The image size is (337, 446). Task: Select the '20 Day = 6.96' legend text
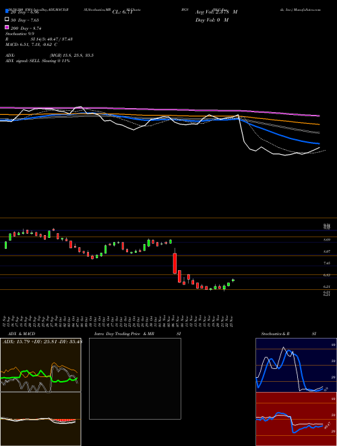24,12
